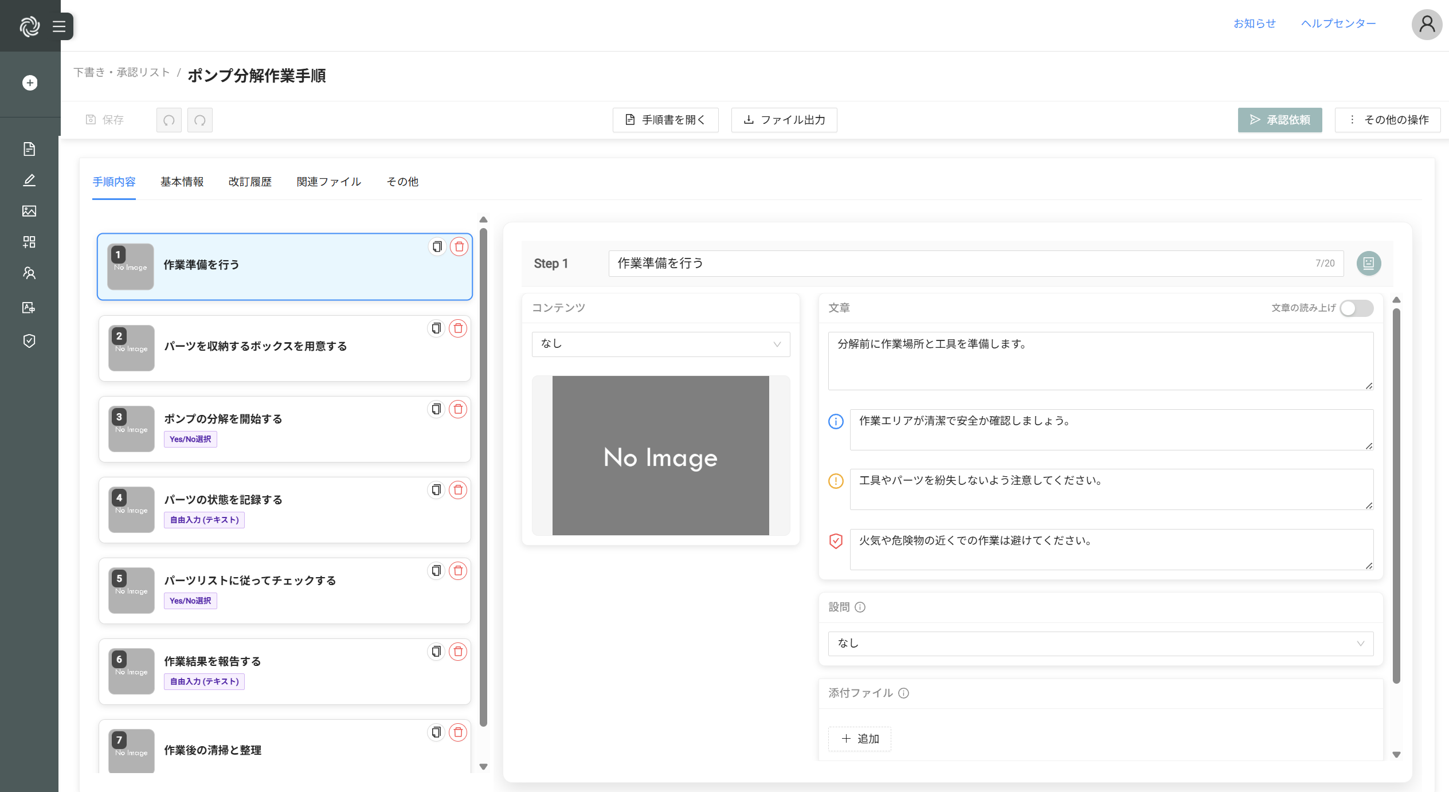1449x792 pixels.
Task: Expand the 設問 dropdown set to なし
Action: [1100, 644]
